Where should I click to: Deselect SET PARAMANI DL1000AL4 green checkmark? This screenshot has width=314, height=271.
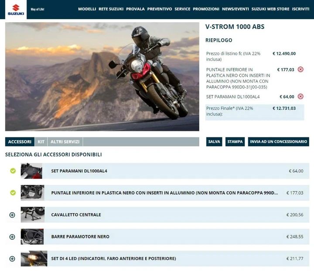pyautogui.click(x=13, y=171)
